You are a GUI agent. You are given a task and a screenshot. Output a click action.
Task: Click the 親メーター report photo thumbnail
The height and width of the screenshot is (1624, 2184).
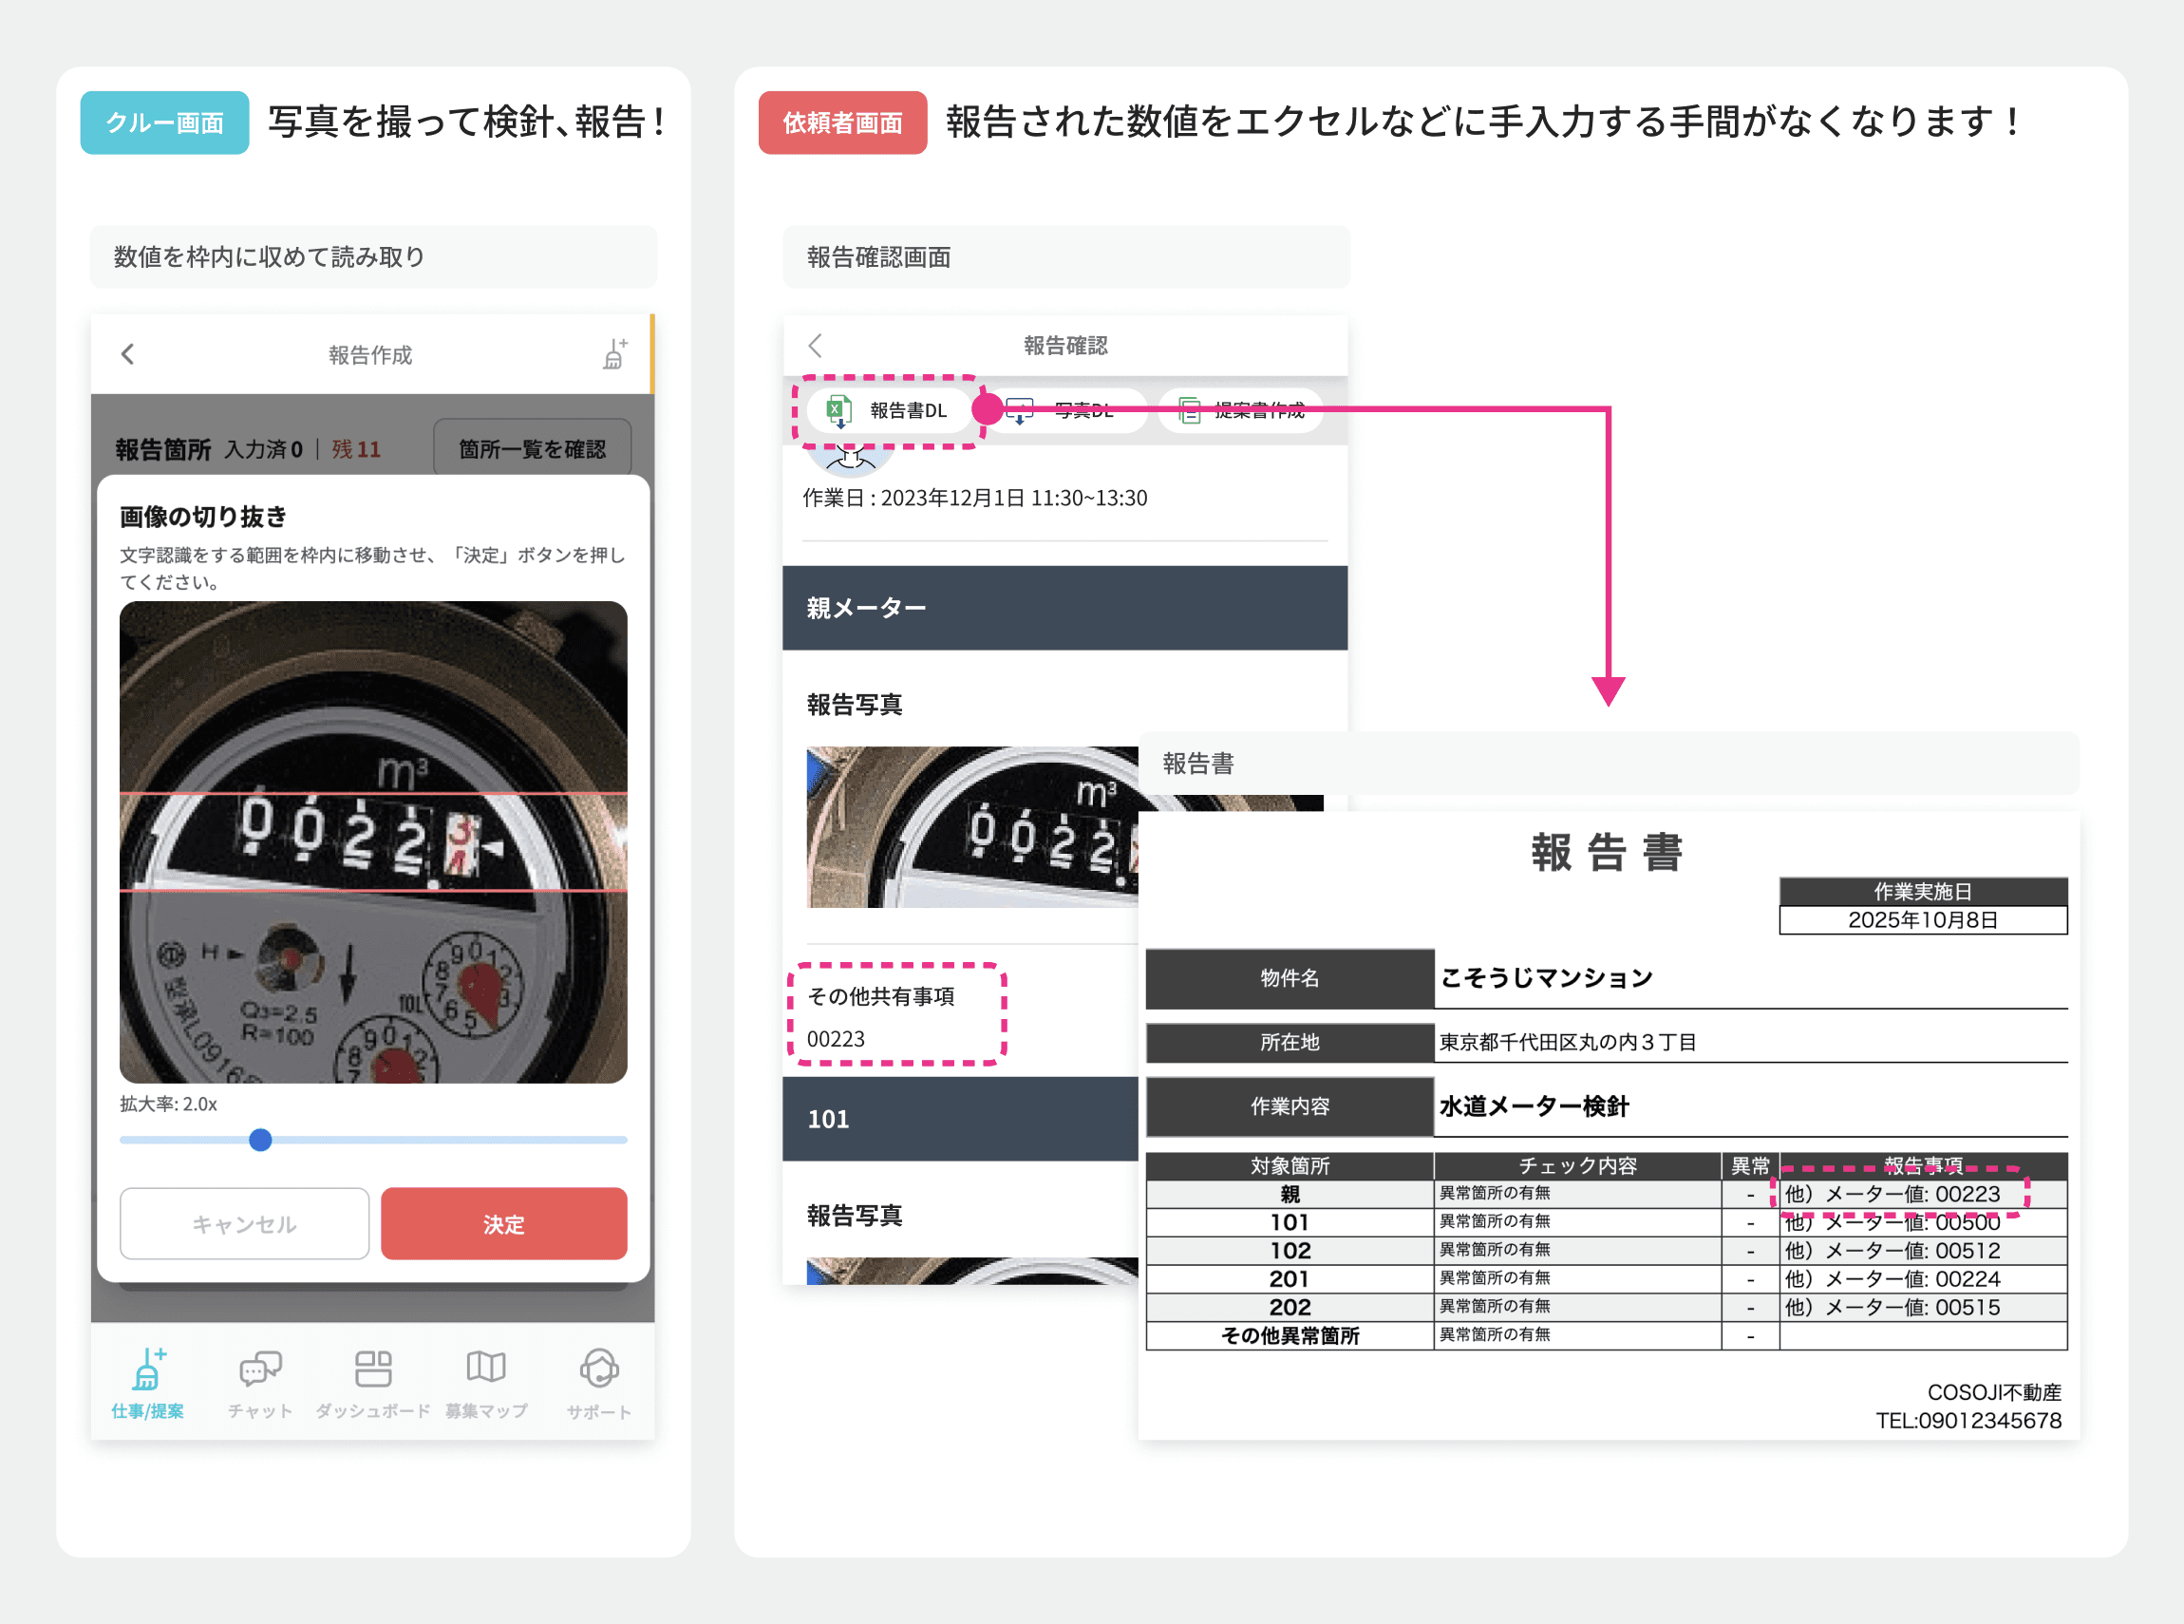(x=971, y=828)
